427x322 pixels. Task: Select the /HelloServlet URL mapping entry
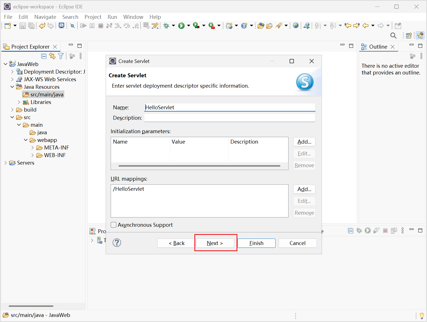click(x=129, y=189)
